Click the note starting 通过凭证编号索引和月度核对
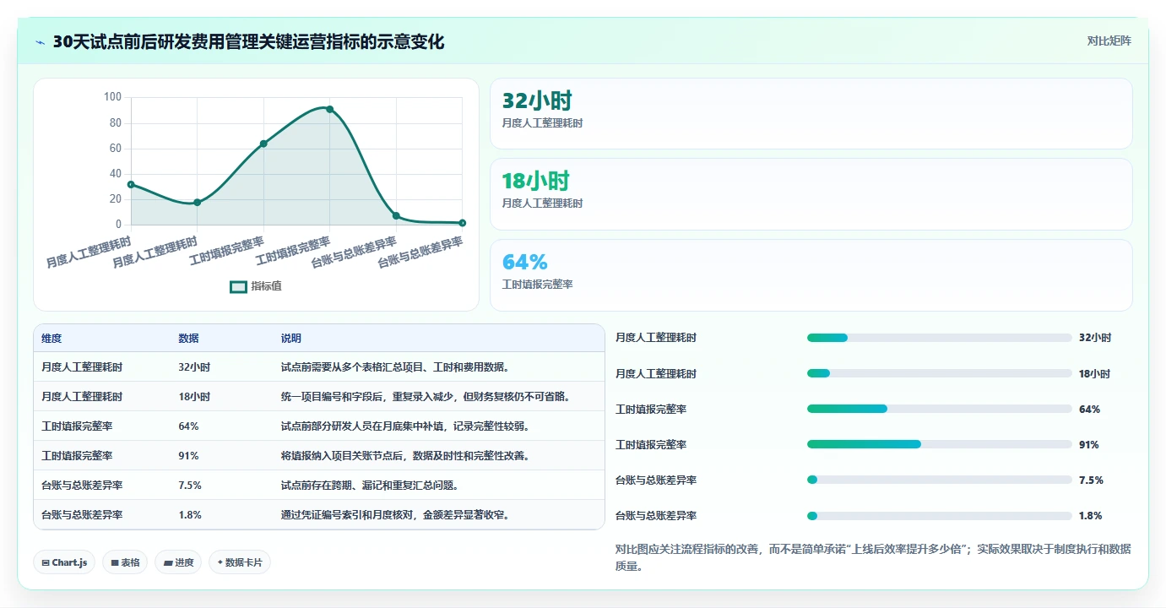This screenshot has width=1166, height=608. click(397, 515)
